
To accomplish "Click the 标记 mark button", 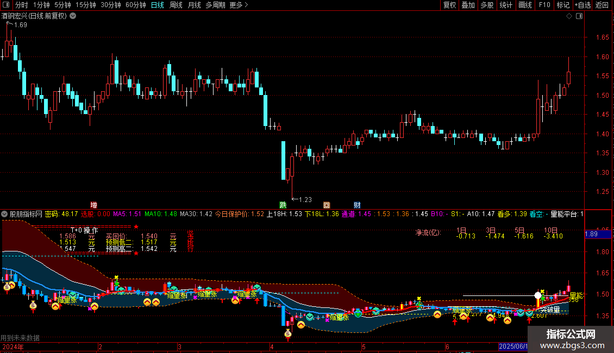I will click(563, 5).
